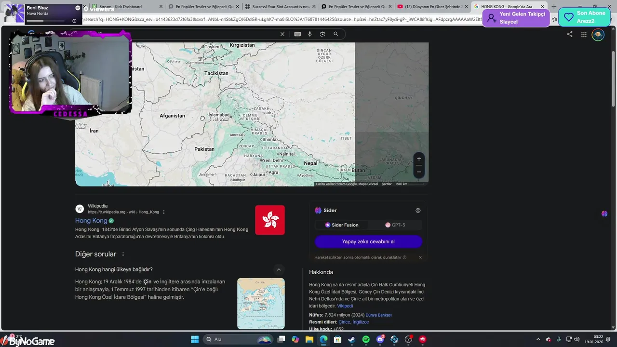Open a new browser tab
617x347 pixels.
click(x=554, y=7)
